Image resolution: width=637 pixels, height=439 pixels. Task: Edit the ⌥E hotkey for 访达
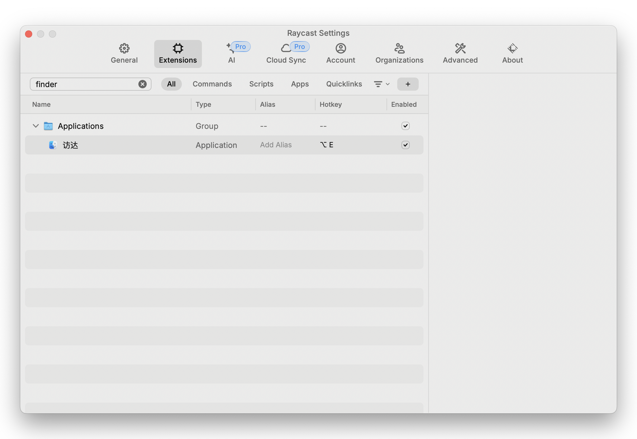coord(327,145)
